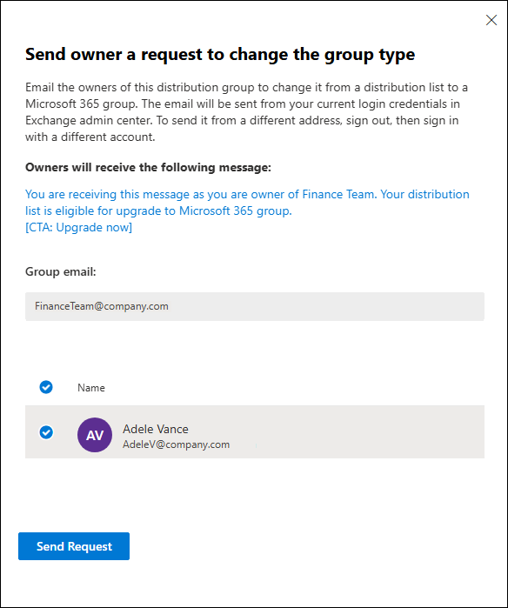
Task: Select the Adele Vance name text
Action: 156,429
